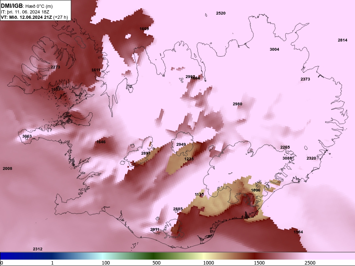Click the 1135 height label
The image size is (355, 266).
pos(199,194)
